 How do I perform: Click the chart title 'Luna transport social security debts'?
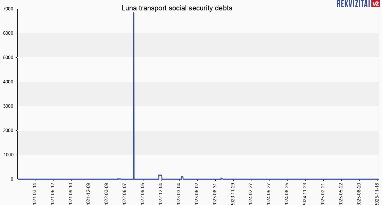pos(177,8)
